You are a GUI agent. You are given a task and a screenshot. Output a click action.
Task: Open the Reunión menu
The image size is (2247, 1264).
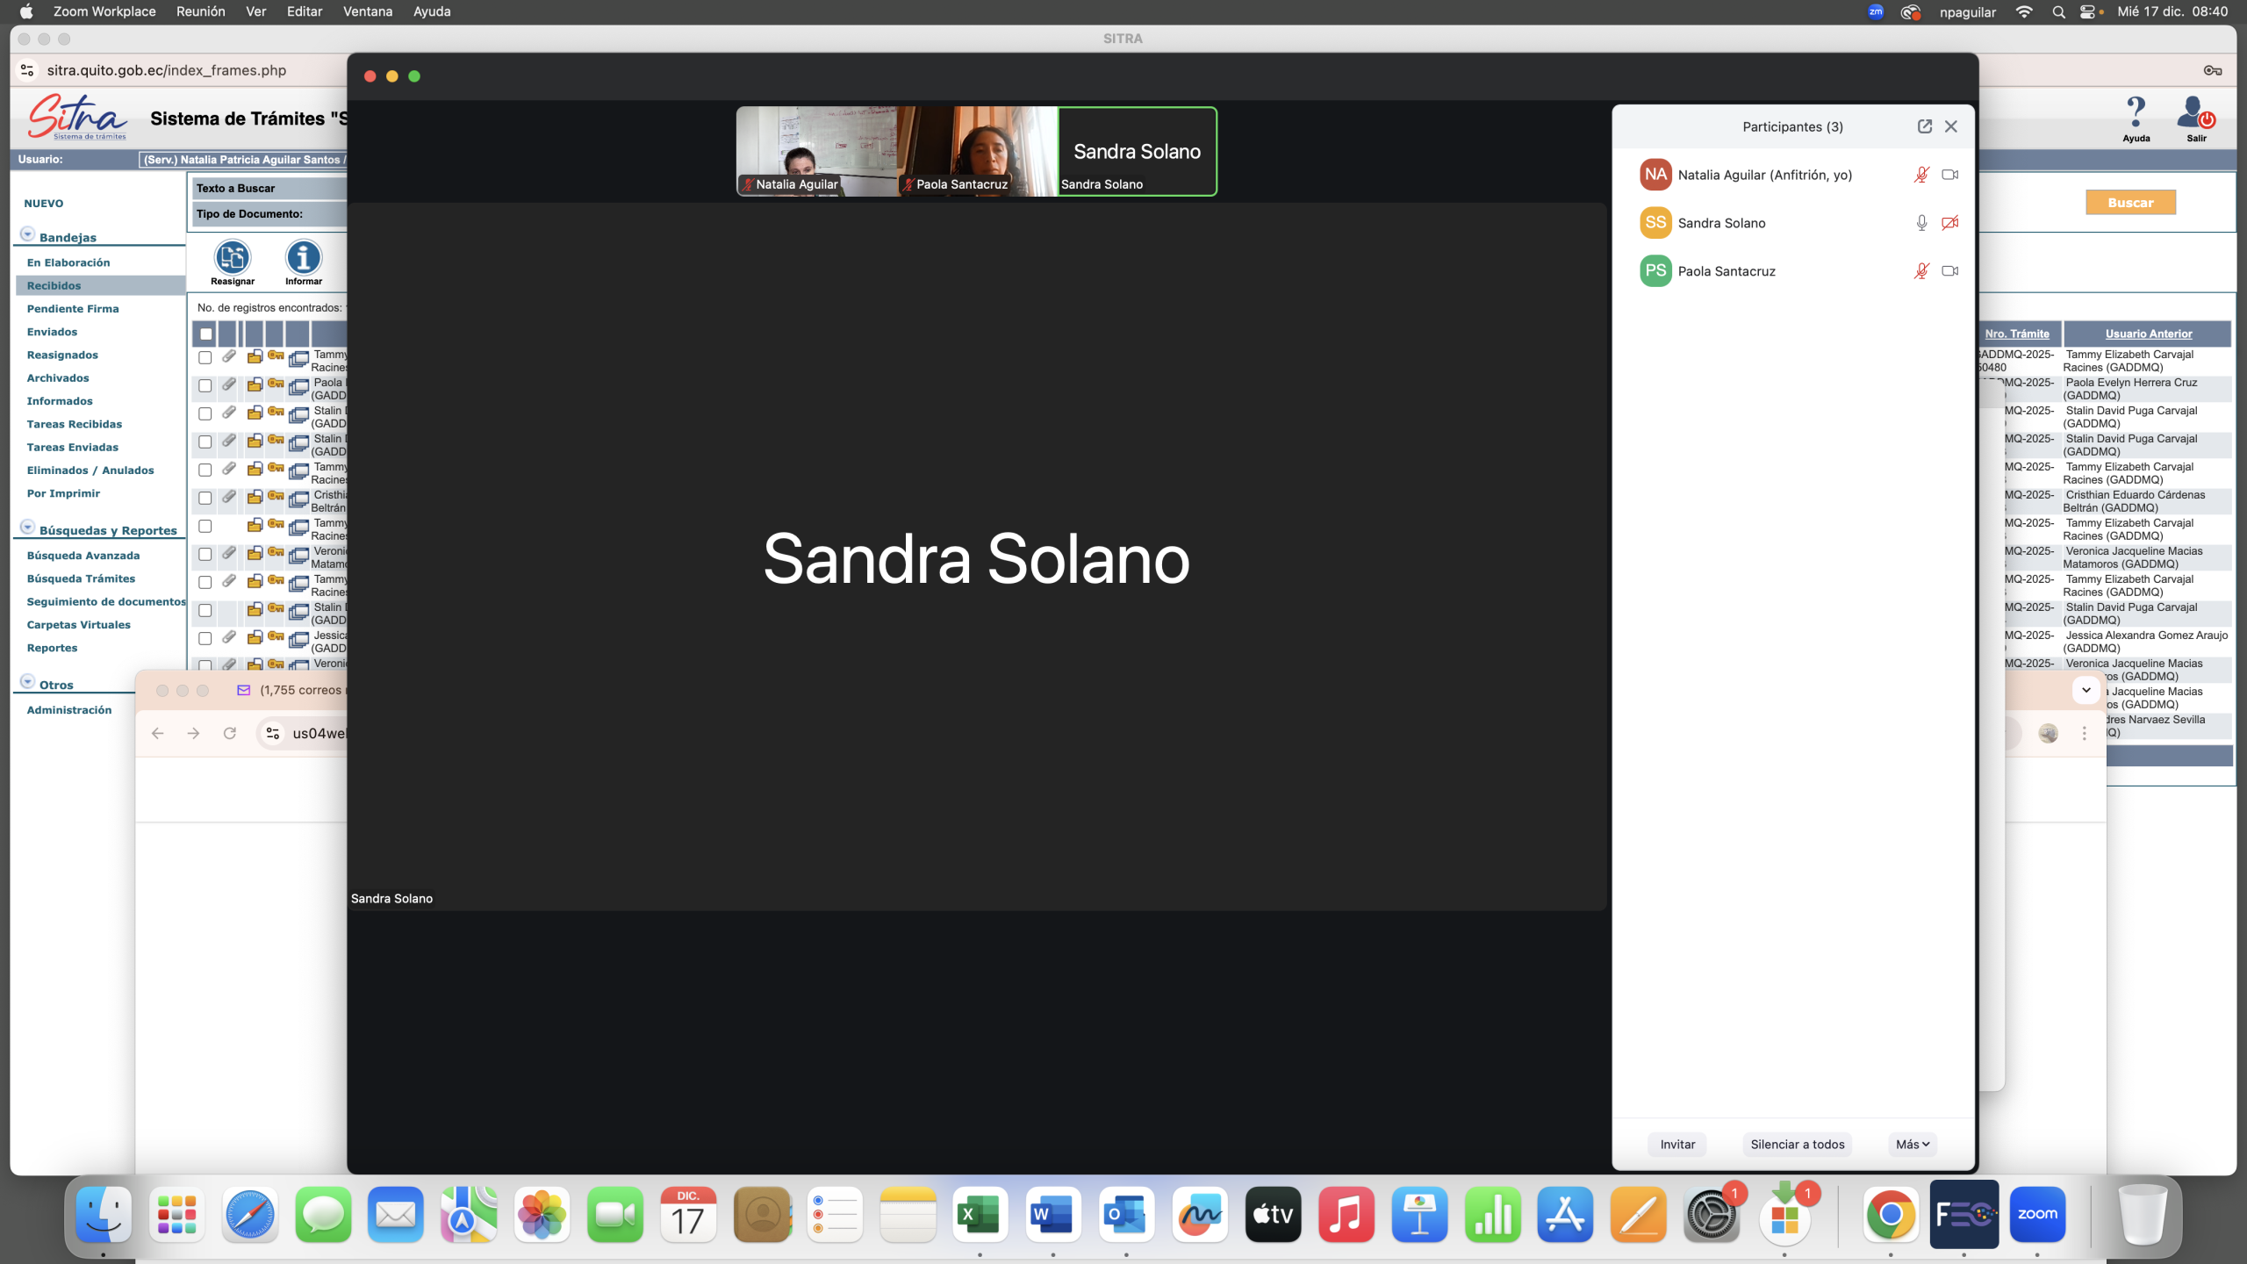[x=200, y=11]
